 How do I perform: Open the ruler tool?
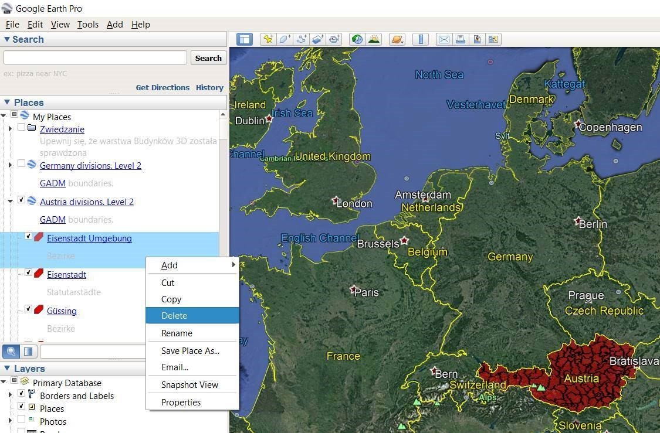[x=421, y=39]
